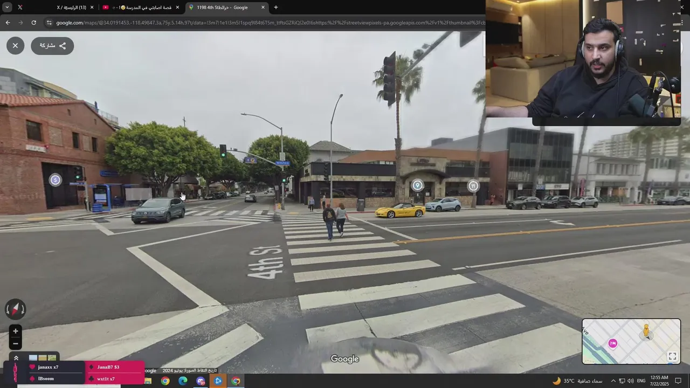Open Microsoft Edge from the taskbar
Viewport: 690px width, 388px height.
tap(183, 381)
